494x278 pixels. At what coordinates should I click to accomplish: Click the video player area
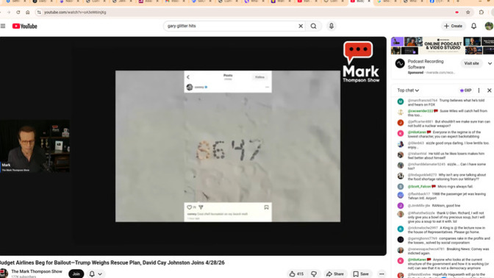(x=193, y=146)
